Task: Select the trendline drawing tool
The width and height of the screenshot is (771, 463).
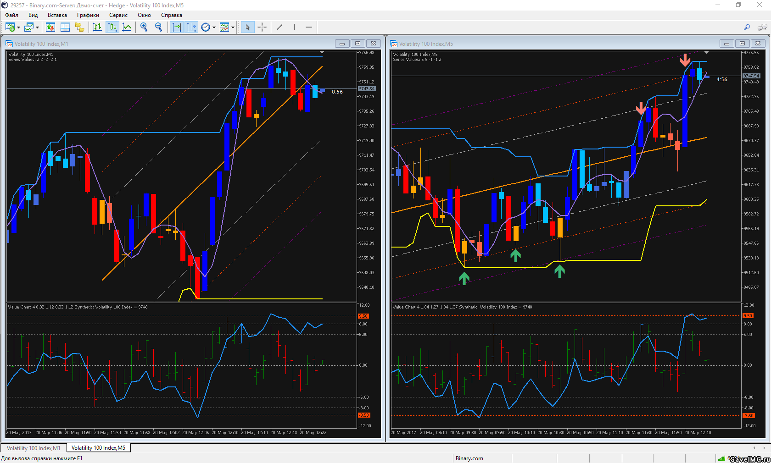Action: pos(279,28)
